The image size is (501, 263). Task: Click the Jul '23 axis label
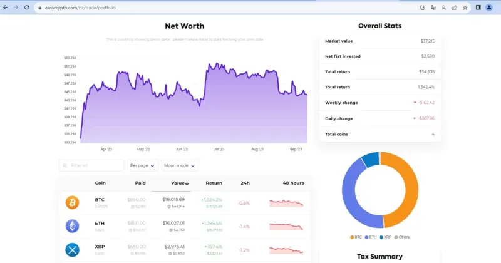pyautogui.click(x=219, y=149)
